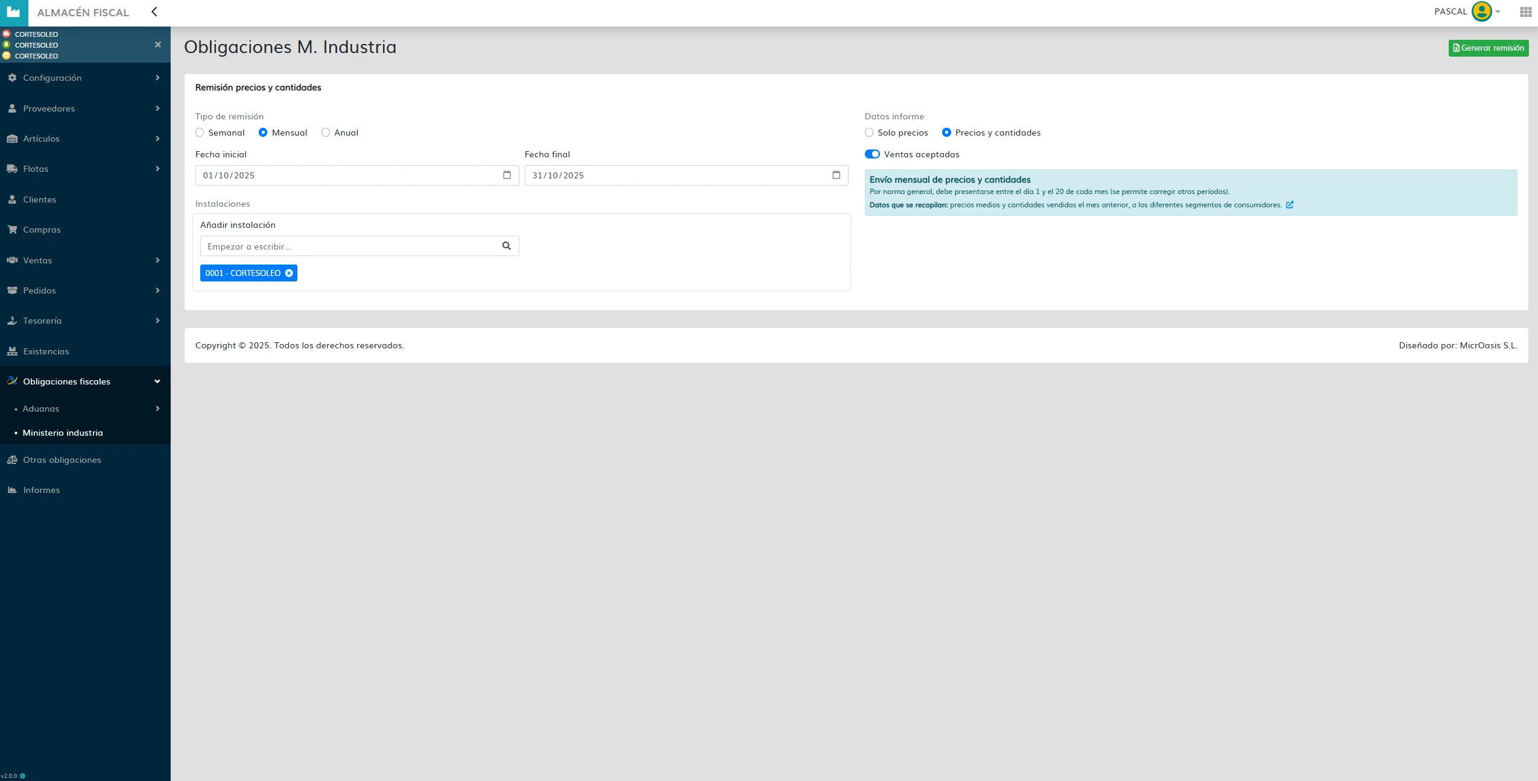Toggle the Ventas aceptadas switch
Viewport: 1538px width, 781px height.
click(x=872, y=154)
